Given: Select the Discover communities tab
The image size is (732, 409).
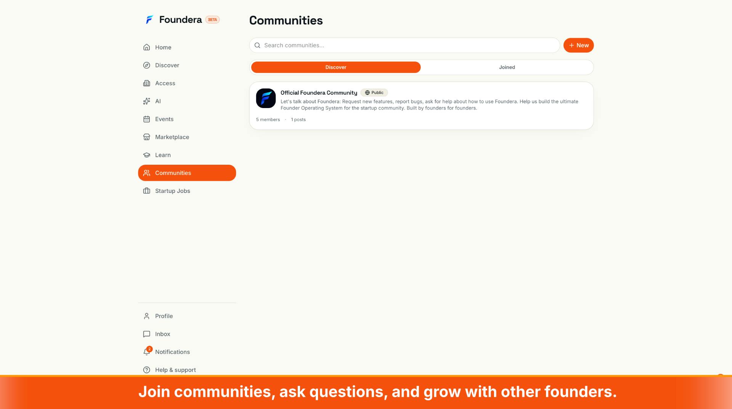Looking at the screenshot, I should [336, 67].
